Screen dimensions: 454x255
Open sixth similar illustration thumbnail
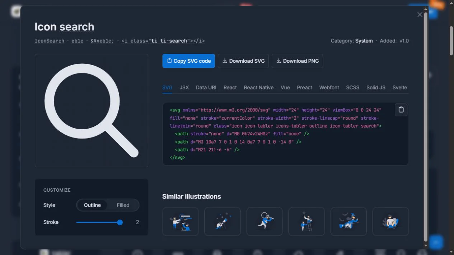point(390,221)
